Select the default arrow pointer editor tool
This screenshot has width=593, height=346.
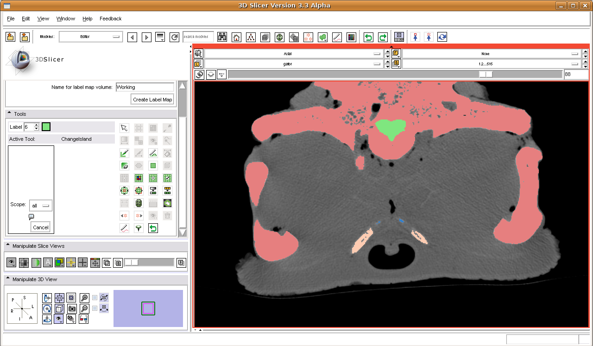(124, 128)
